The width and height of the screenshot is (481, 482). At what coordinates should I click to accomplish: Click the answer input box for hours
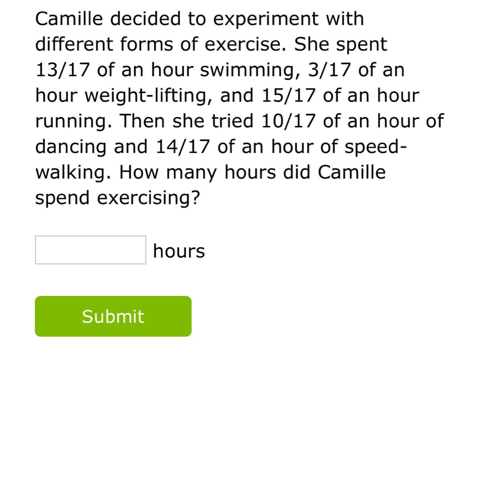coord(90,250)
